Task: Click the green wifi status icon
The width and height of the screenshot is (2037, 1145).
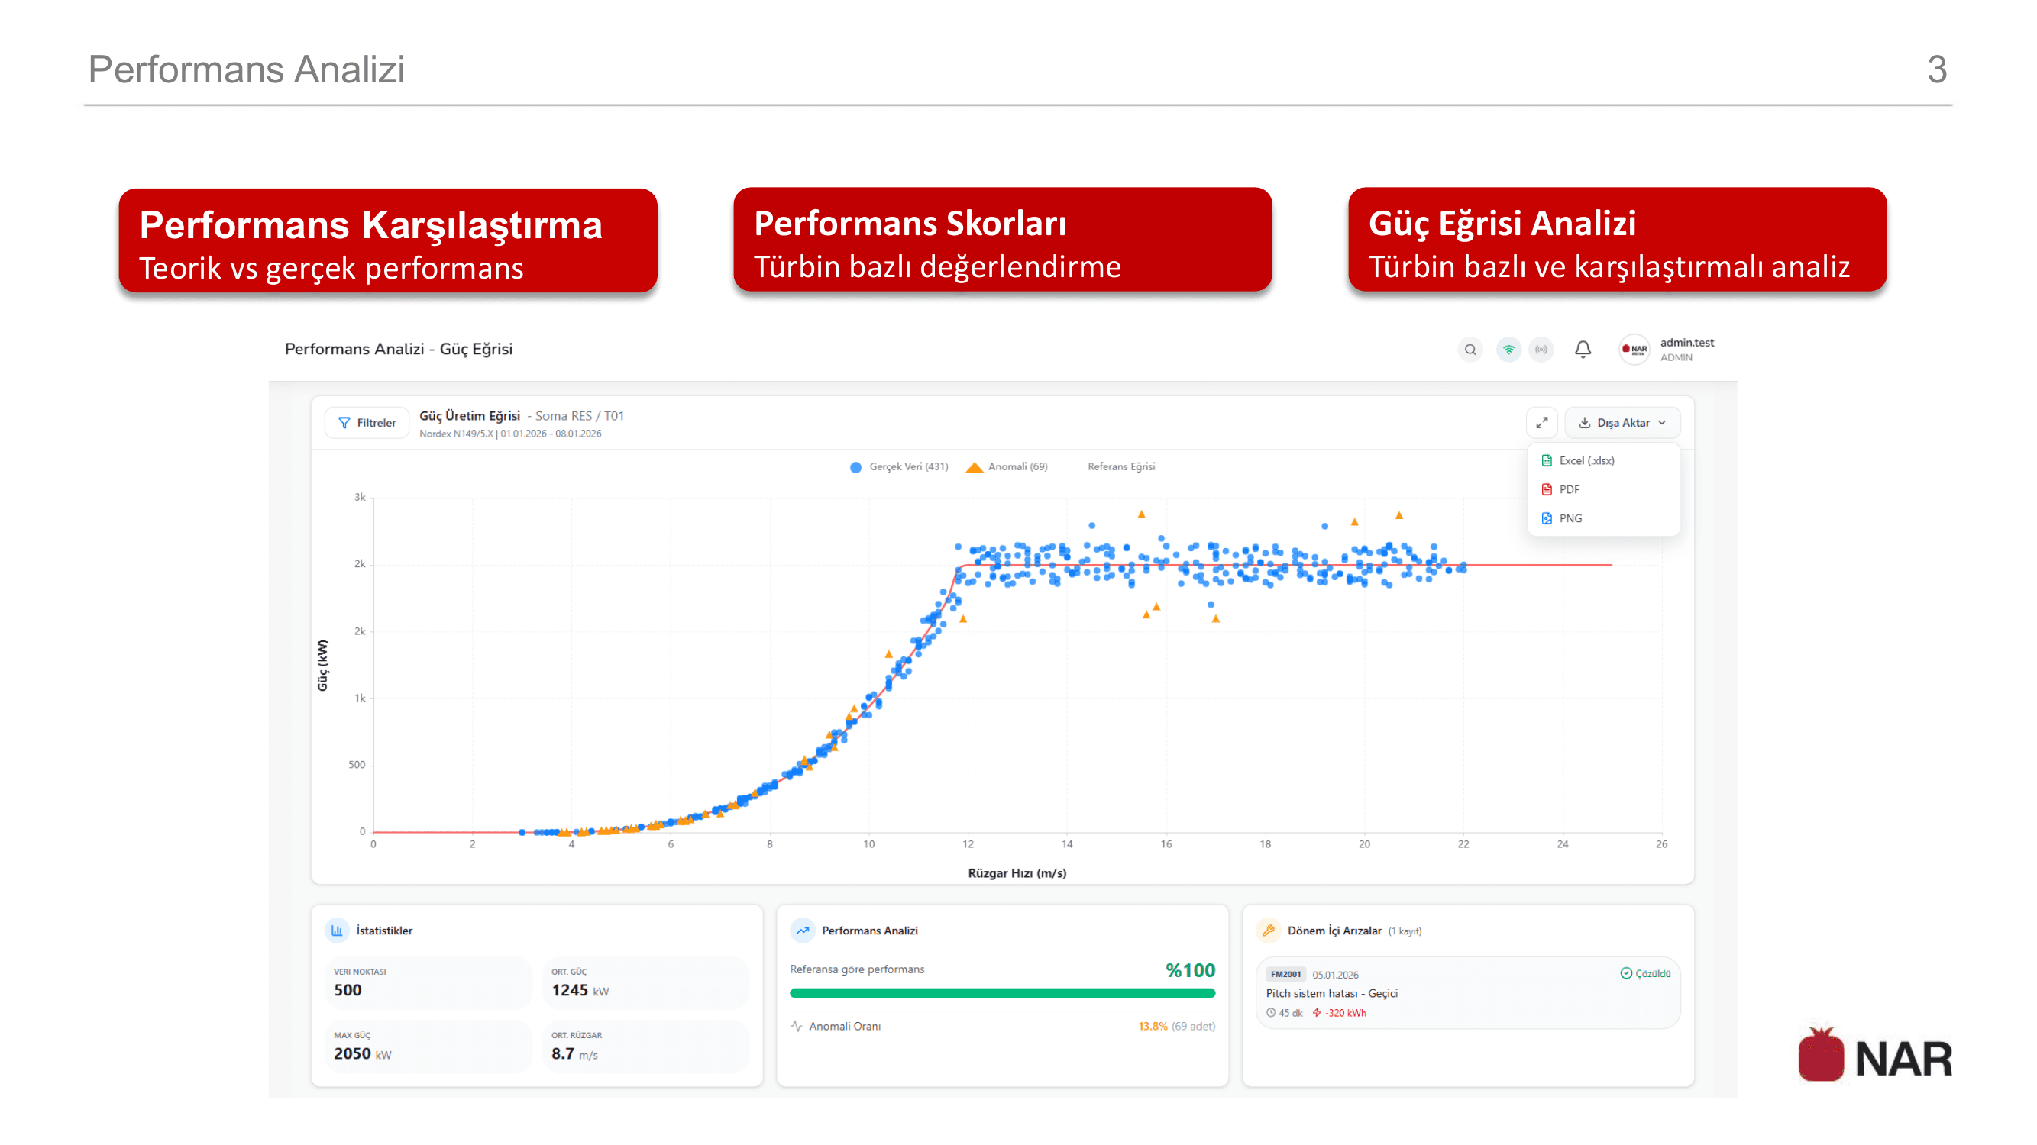Action: (x=1508, y=350)
